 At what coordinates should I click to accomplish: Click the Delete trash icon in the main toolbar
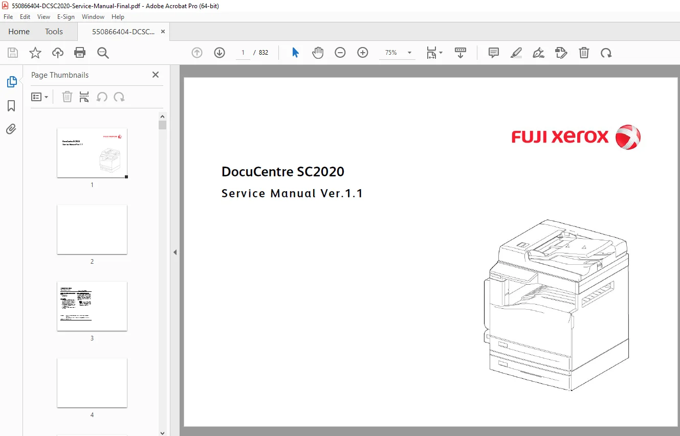584,53
